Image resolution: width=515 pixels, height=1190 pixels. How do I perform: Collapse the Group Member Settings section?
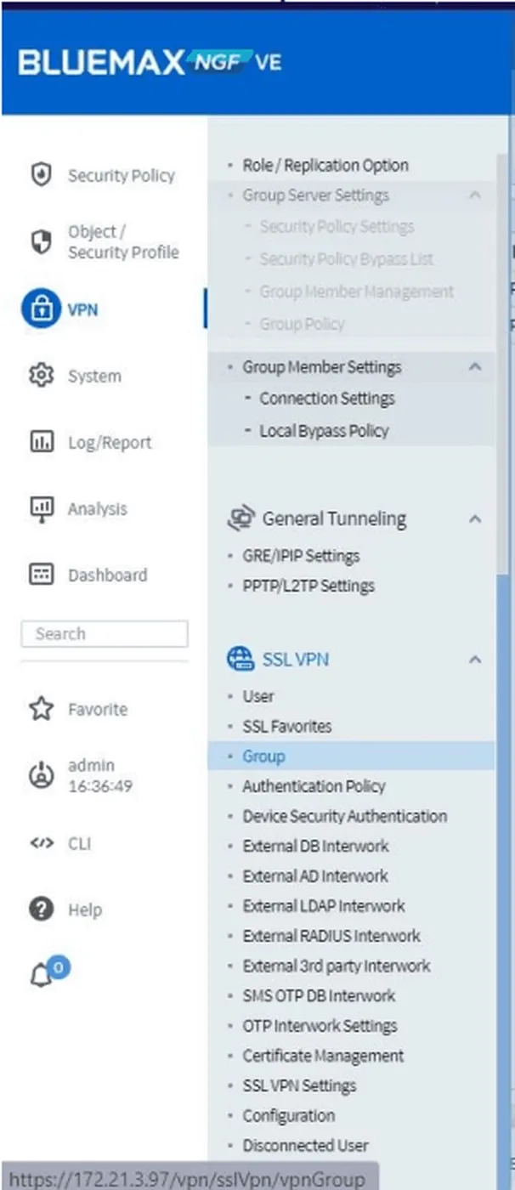pos(475,367)
